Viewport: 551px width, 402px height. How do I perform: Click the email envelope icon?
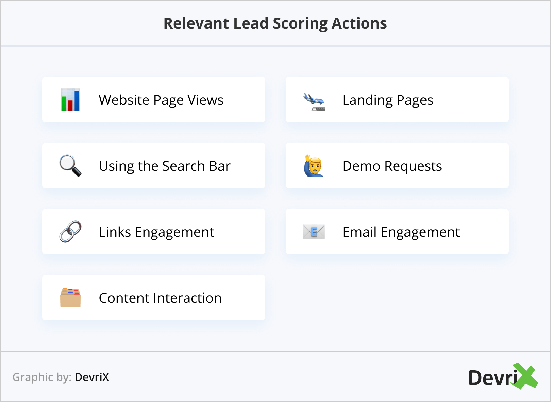point(314,232)
